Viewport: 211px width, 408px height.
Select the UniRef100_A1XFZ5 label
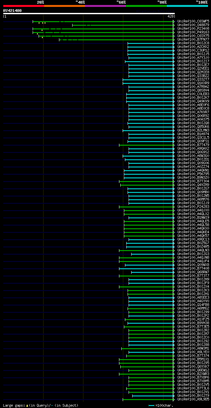point(193,319)
